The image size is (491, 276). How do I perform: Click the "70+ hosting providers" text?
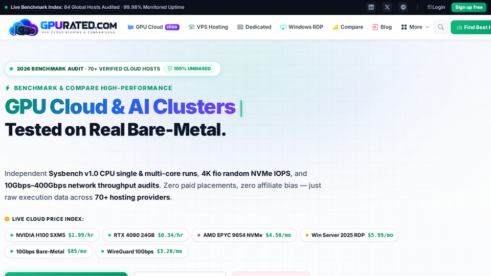pos(132,197)
